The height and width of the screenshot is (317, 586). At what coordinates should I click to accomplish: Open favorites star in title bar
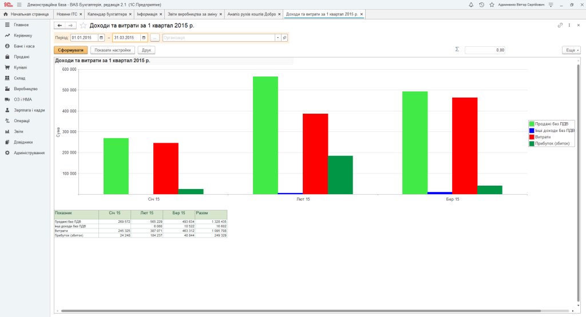[x=492, y=5]
